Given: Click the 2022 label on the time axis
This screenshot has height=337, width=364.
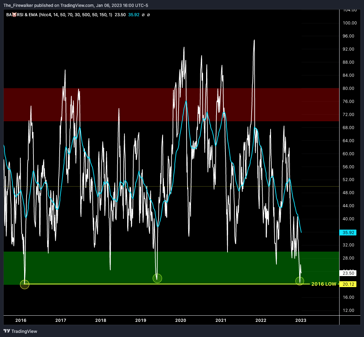Looking at the screenshot, I should click(x=261, y=320).
